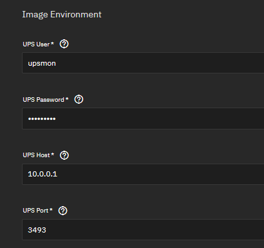
Task: Click the asterisk marker beside UPS Port
Action: click(x=51, y=210)
